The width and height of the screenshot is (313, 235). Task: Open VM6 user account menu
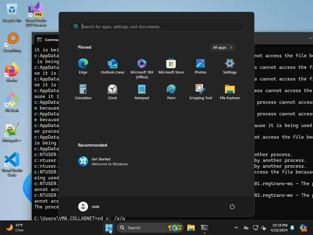point(89,207)
